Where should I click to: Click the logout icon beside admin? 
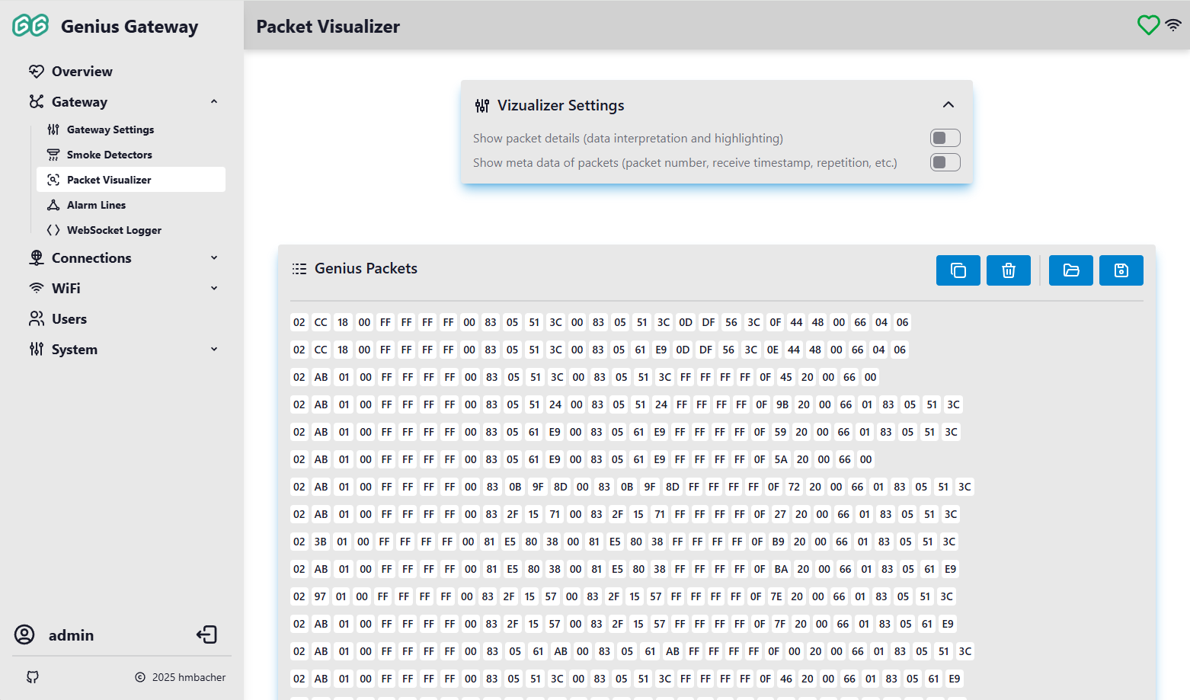[206, 634]
